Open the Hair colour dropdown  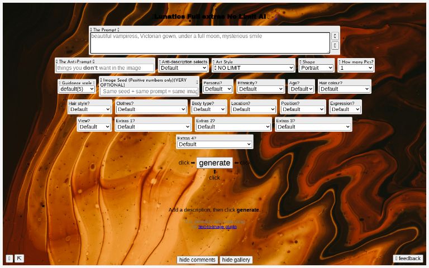click(344, 89)
